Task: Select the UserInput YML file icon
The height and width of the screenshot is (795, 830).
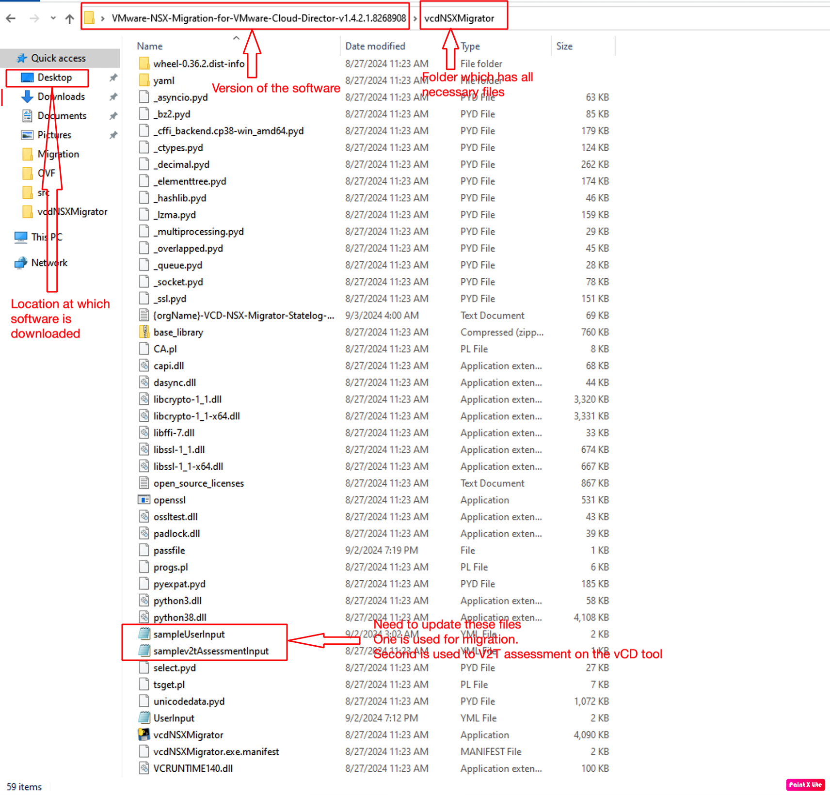Action: point(144,718)
